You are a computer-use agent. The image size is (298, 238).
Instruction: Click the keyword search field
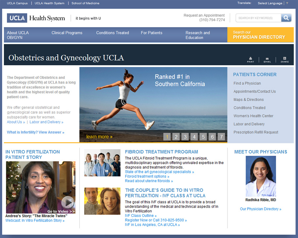(x=258, y=18)
